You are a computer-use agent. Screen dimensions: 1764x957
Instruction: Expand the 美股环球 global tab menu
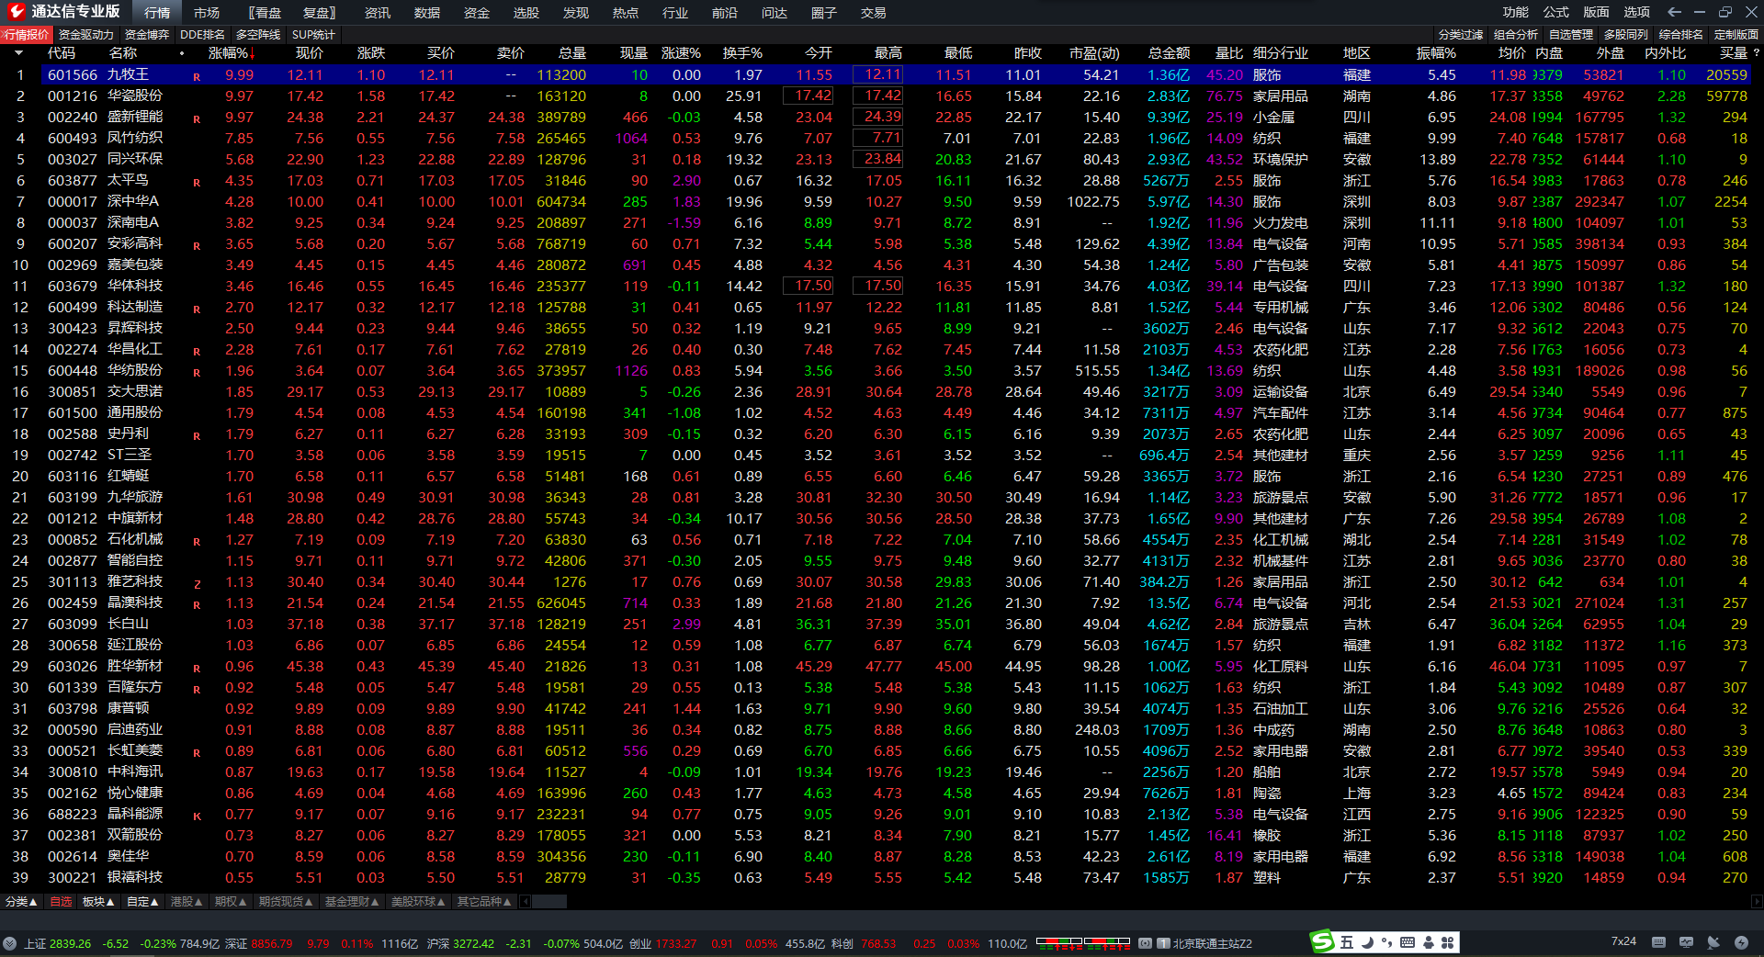click(418, 902)
